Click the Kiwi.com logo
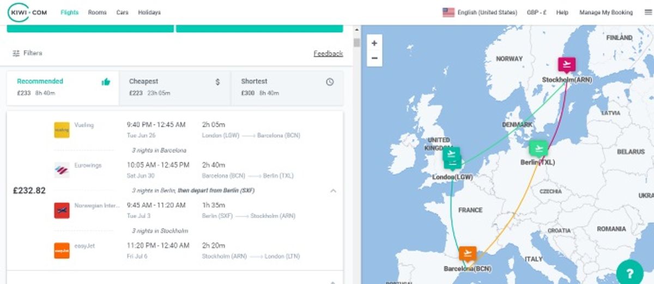The image size is (654, 284). pyautogui.click(x=27, y=12)
